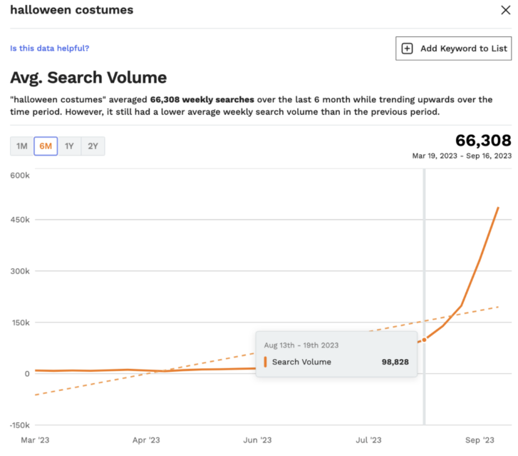This screenshot has width=518, height=456.
Task: Click the plus icon beside Add Keyword
Action: 408,49
